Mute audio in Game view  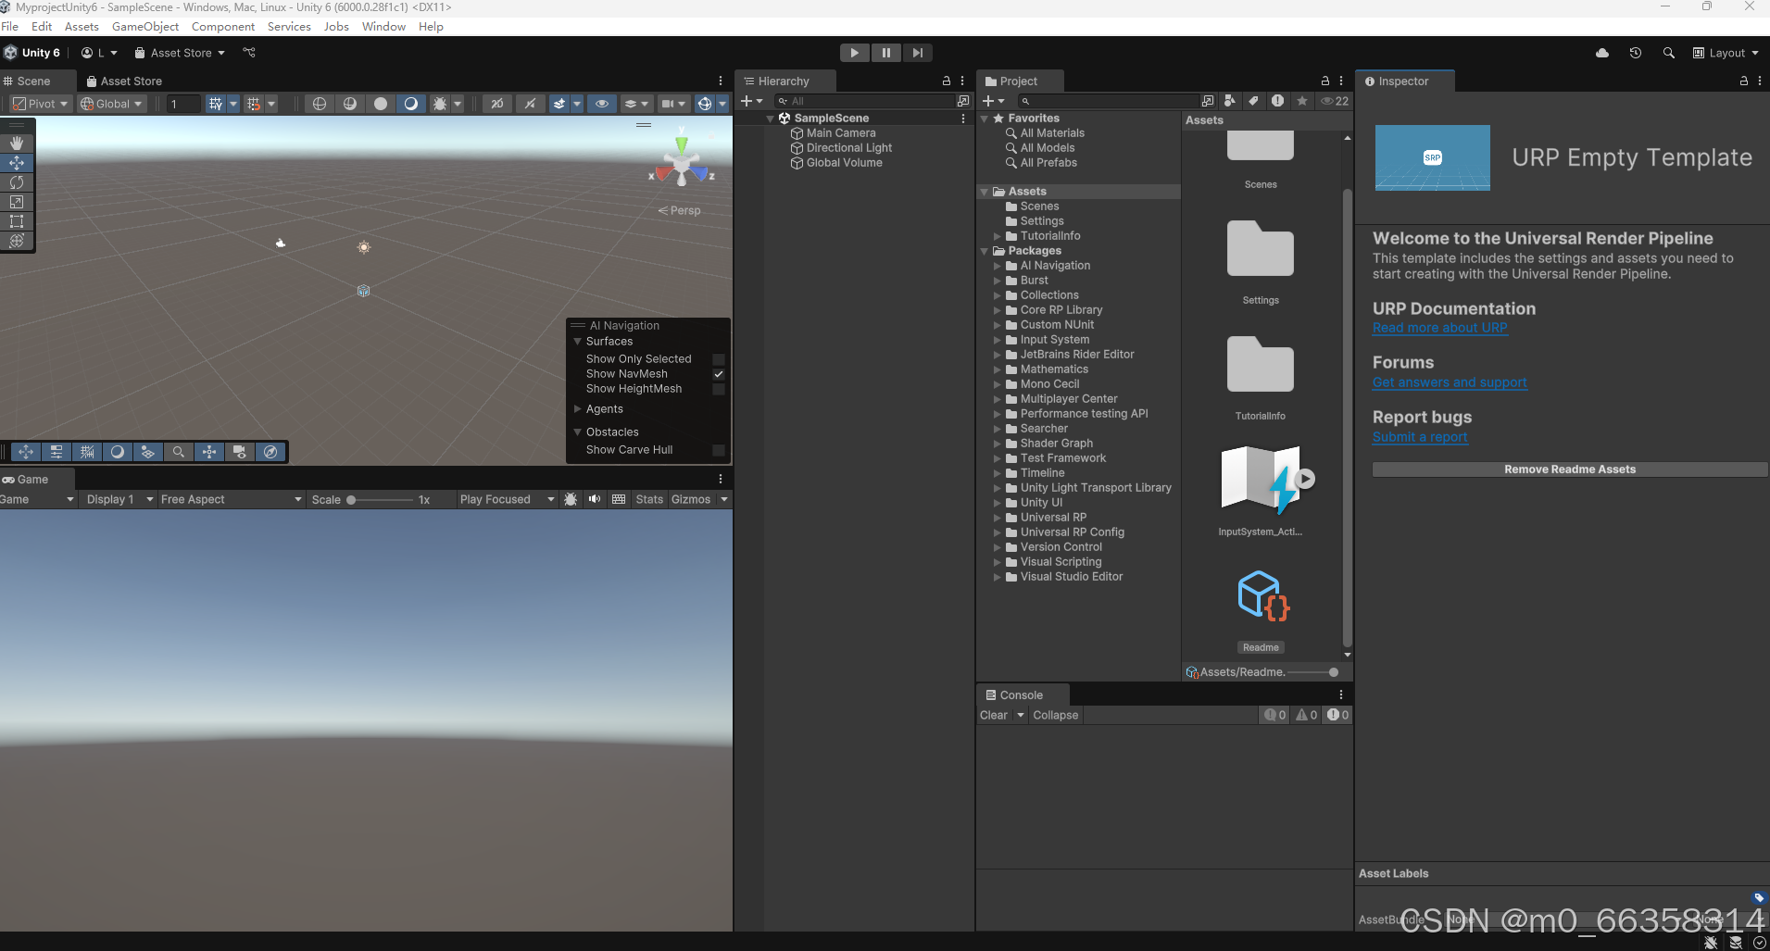click(x=595, y=499)
